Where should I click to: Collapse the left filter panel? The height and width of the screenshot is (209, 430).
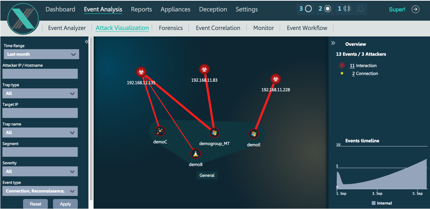87,42
